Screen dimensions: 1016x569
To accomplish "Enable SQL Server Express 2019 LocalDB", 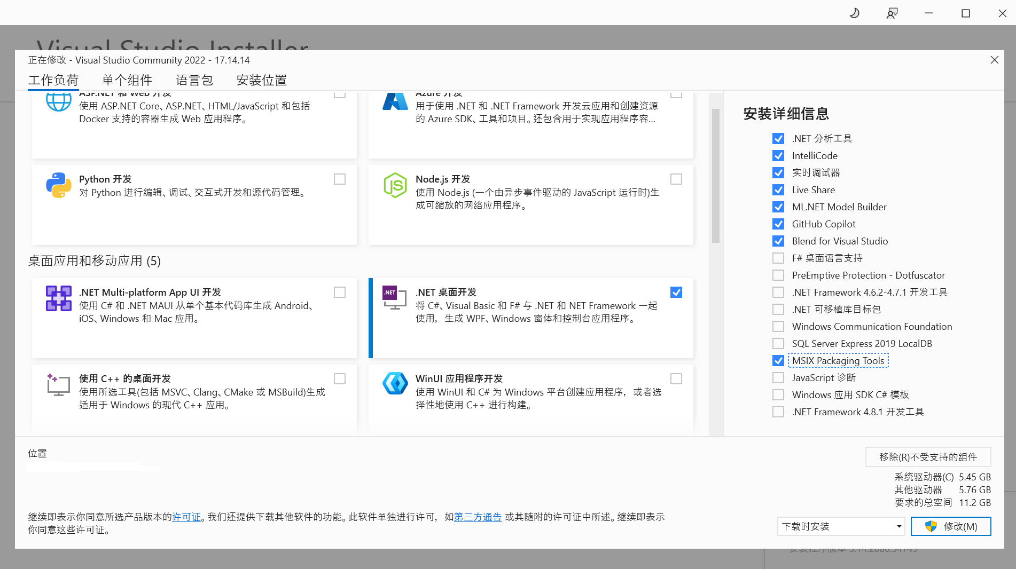I will tap(778, 344).
